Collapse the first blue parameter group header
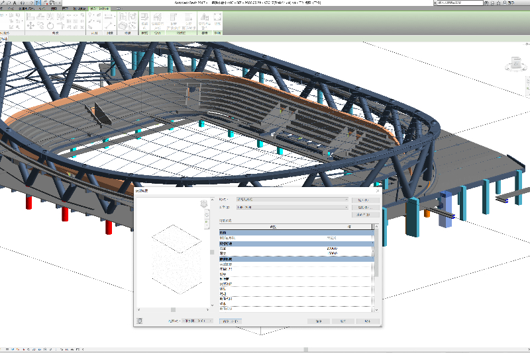The width and height of the screenshot is (530, 353). (296, 233)
